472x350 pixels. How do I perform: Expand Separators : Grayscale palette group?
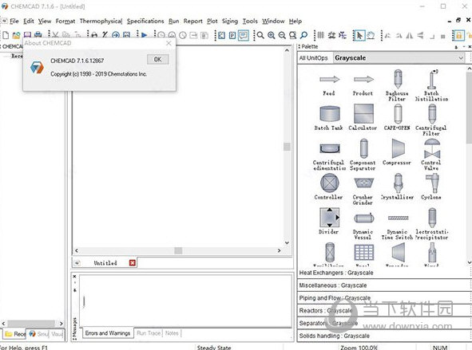(384, 323)
